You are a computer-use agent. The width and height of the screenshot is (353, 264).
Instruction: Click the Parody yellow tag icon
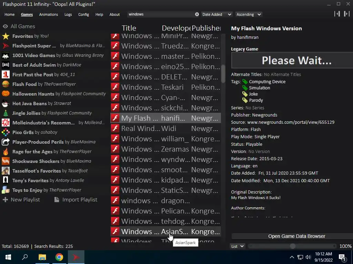click(245, 100)
